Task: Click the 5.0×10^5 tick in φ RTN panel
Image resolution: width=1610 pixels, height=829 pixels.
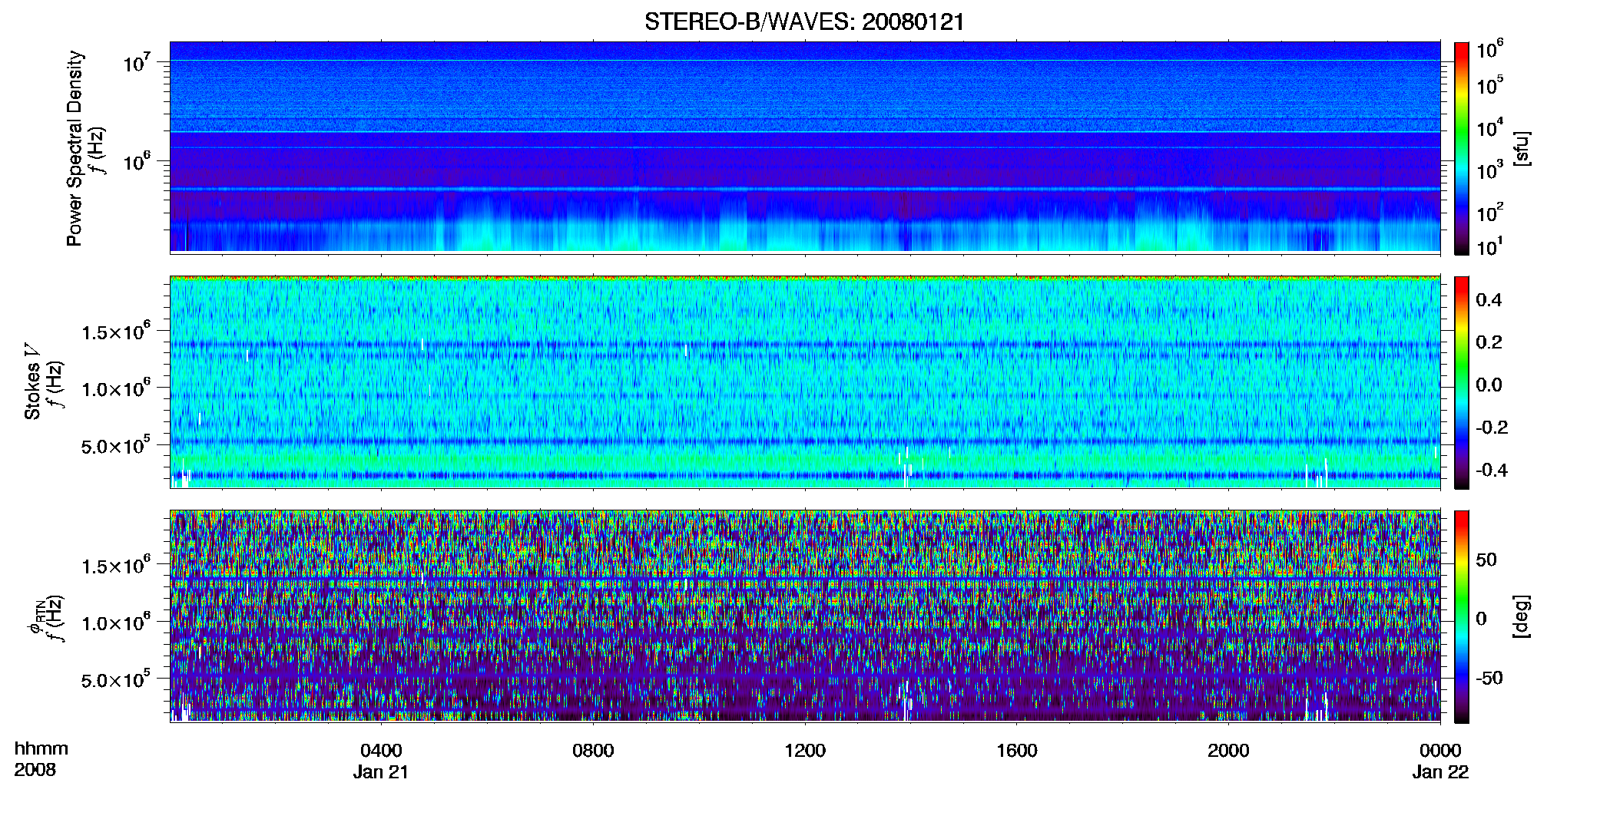Action: 115,679
